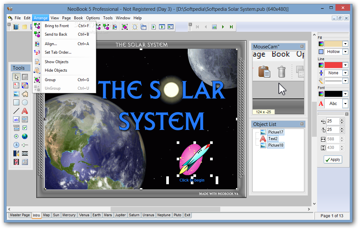Choose Bring to Front from Arrange menu
This screenshot has width=359, height=229.
pyautogui.click(x=64, y=26)
